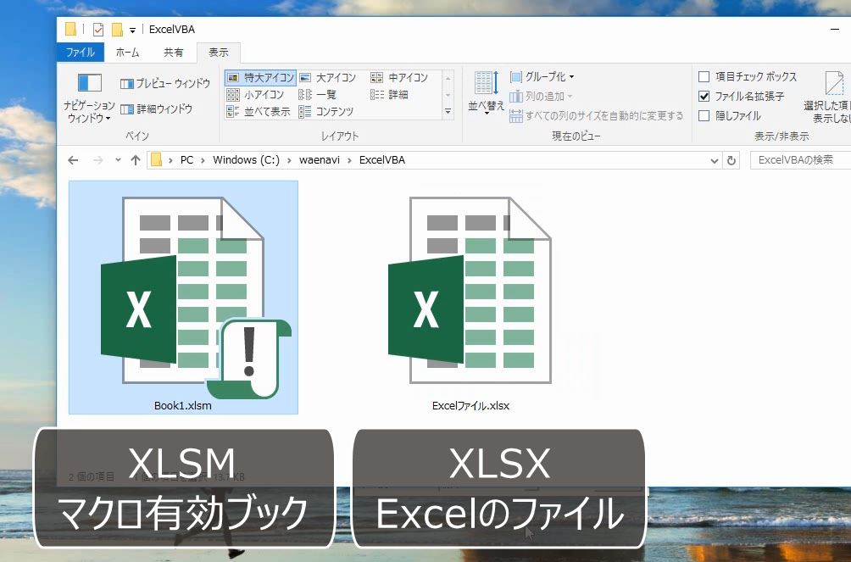Viewport: 851px width, 562px height.
Task: Click Windows (C:) in the address path
Action: click(246, 160)
